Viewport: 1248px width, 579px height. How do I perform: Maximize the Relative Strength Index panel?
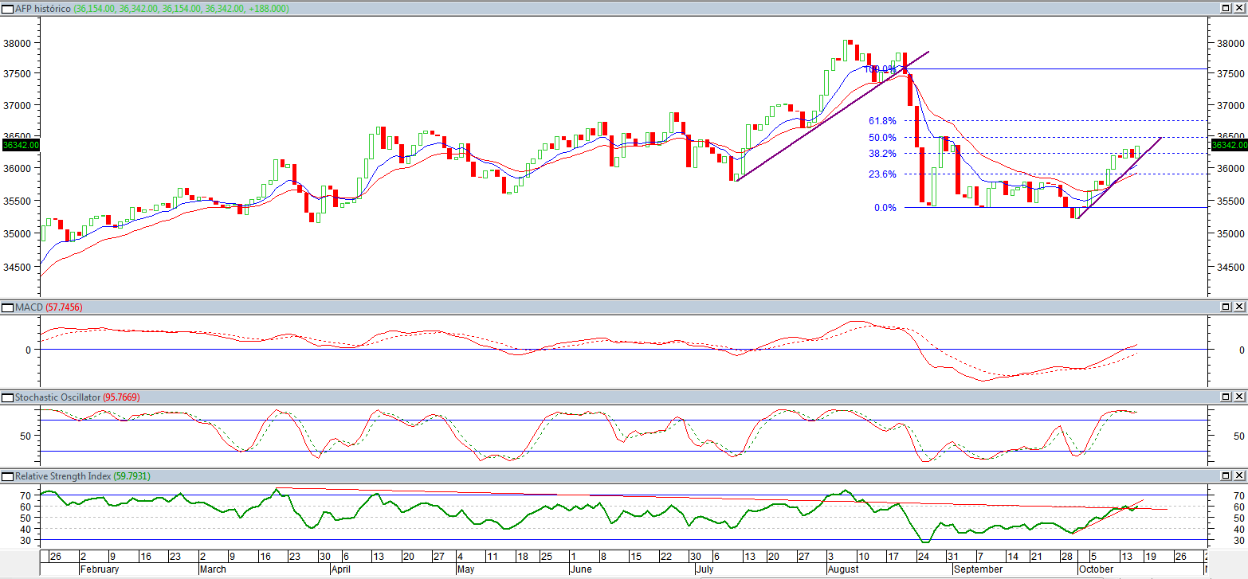coord(1226,476)
